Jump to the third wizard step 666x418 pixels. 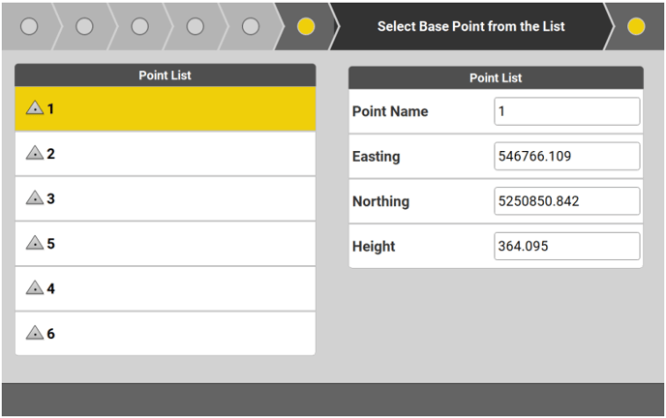[x=139, y=27]
